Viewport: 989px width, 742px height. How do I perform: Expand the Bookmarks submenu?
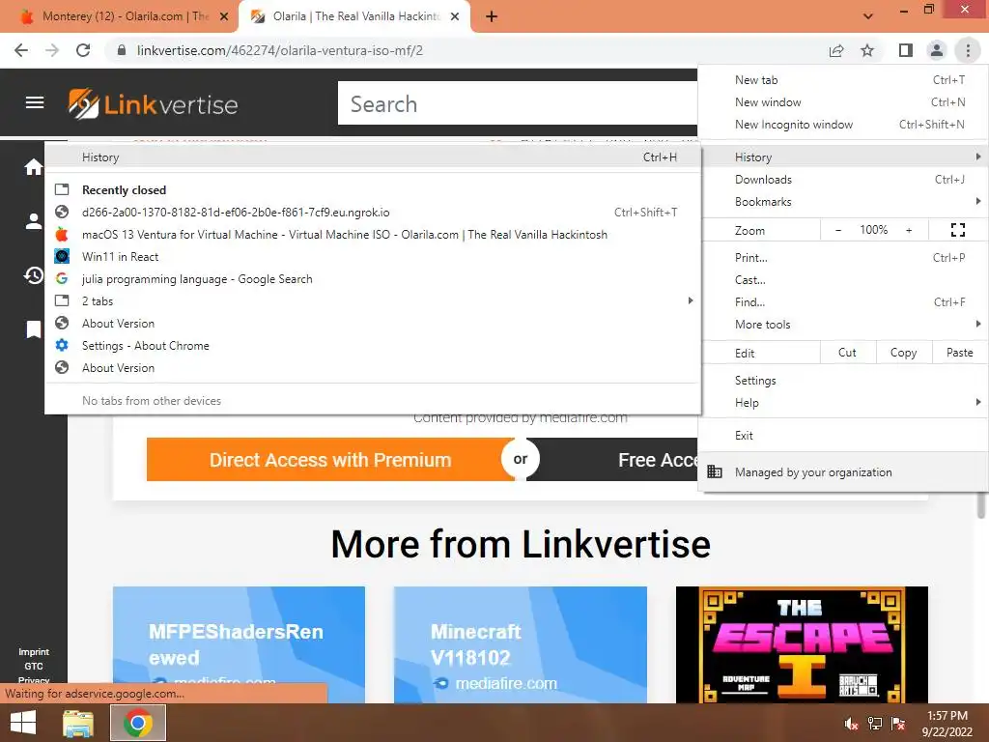pos(843,202)
